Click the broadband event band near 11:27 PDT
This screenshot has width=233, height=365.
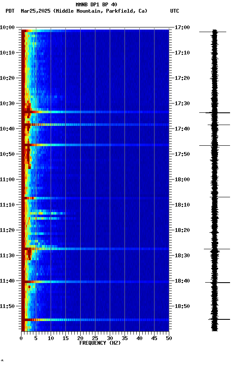tap(95, 249)
